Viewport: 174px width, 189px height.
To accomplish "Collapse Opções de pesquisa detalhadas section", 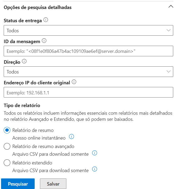I will pyautogui.click(x=171, y=7).
